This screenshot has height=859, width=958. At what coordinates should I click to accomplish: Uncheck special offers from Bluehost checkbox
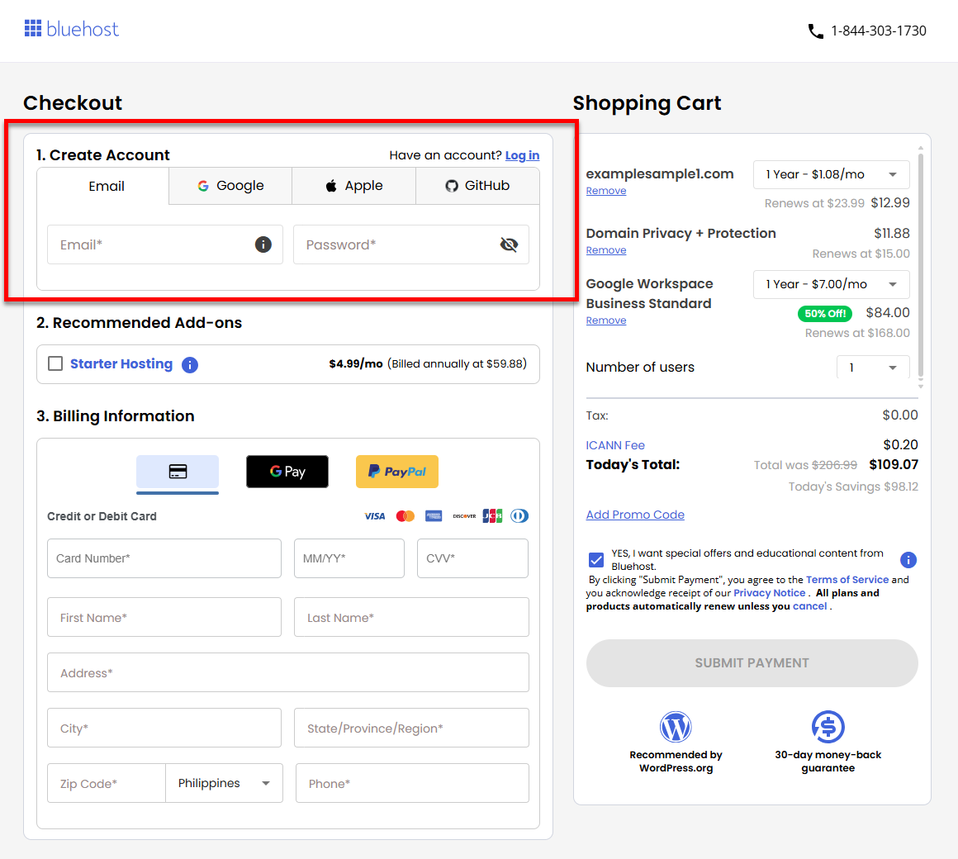point(596,560)
